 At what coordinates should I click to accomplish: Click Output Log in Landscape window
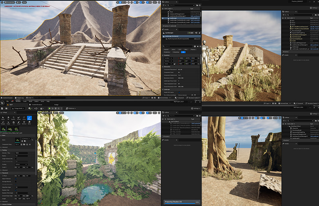tap(19, 98)
